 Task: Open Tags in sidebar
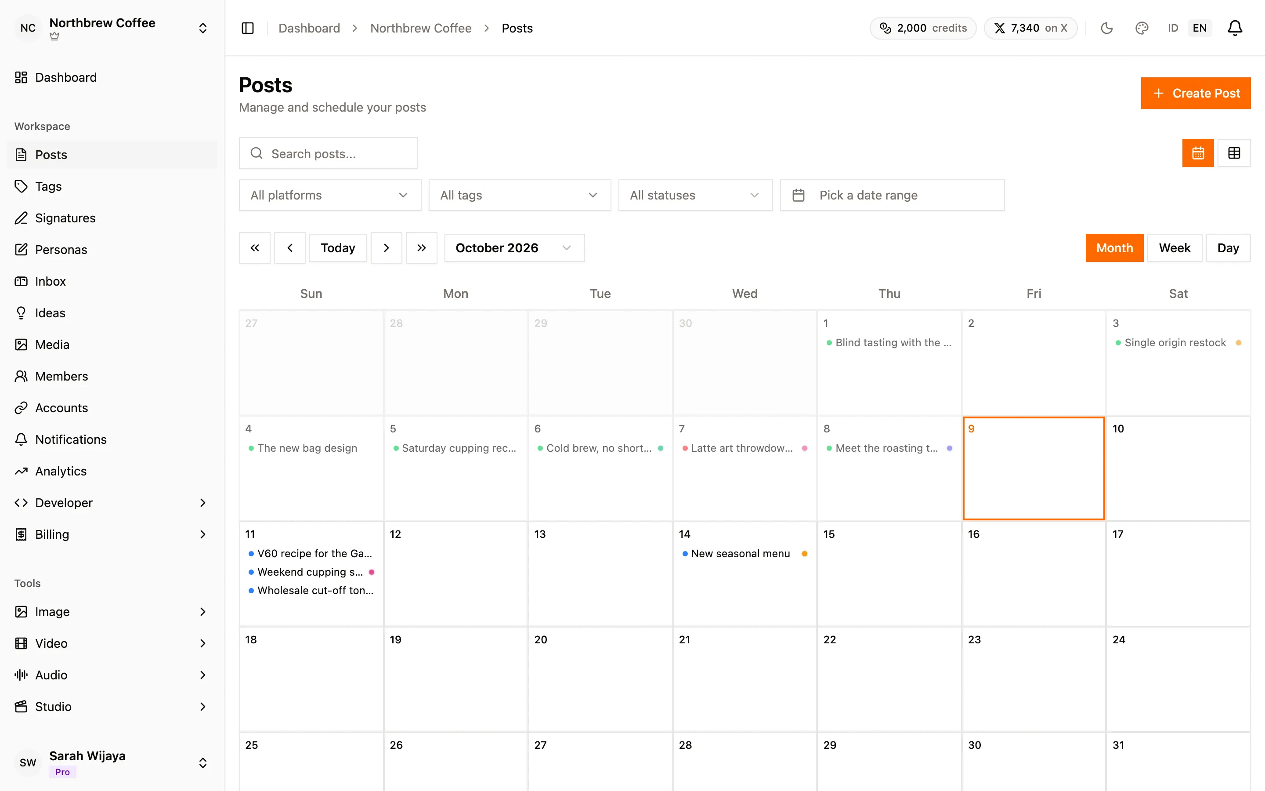point(112,186)
